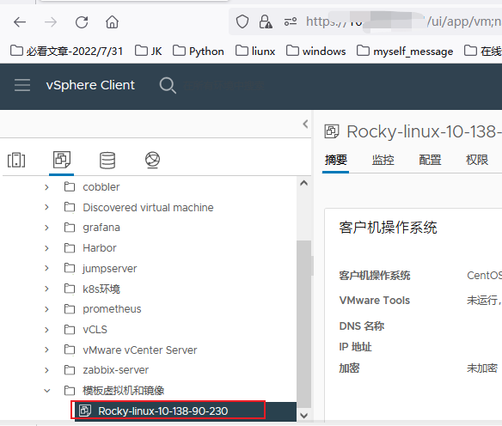Open the 权限 tab
The image size is (502, 426).
477,160
